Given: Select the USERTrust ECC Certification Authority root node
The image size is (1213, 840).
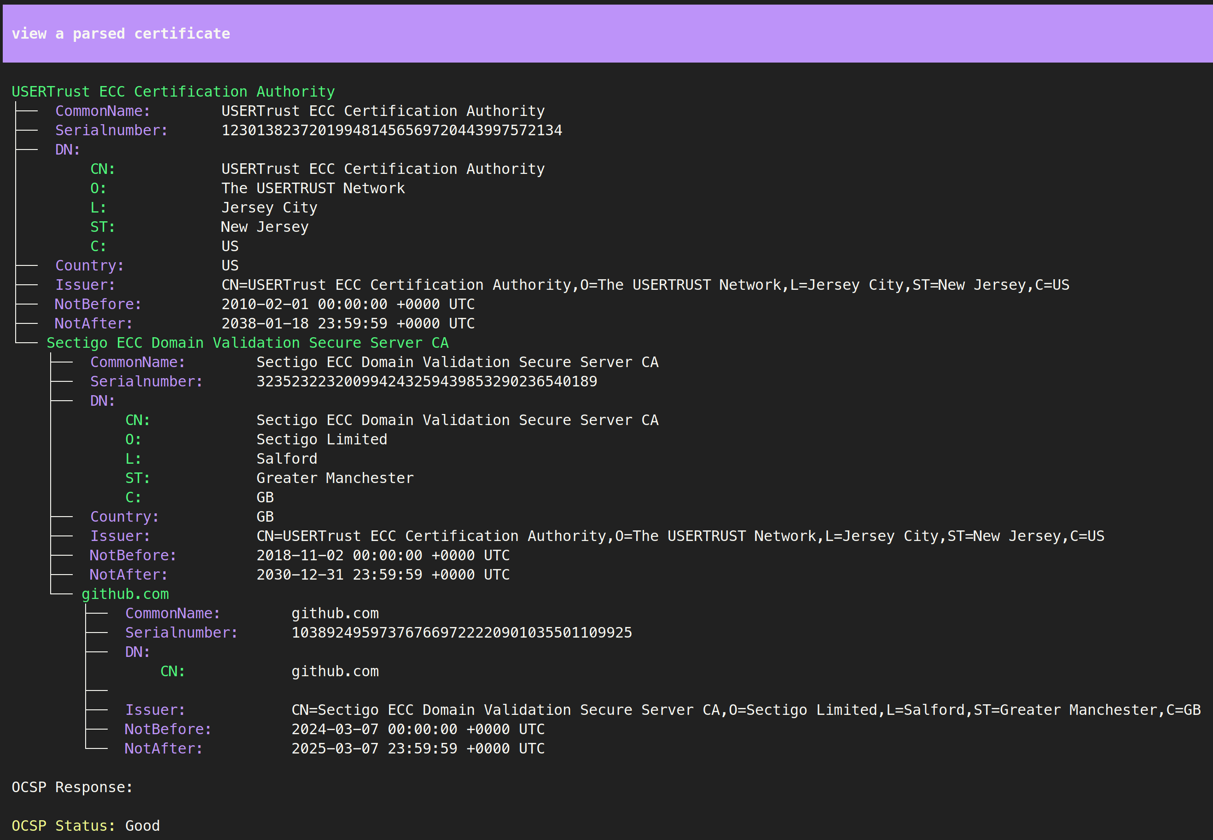Looking at the screenshot, I should (173, 92).
